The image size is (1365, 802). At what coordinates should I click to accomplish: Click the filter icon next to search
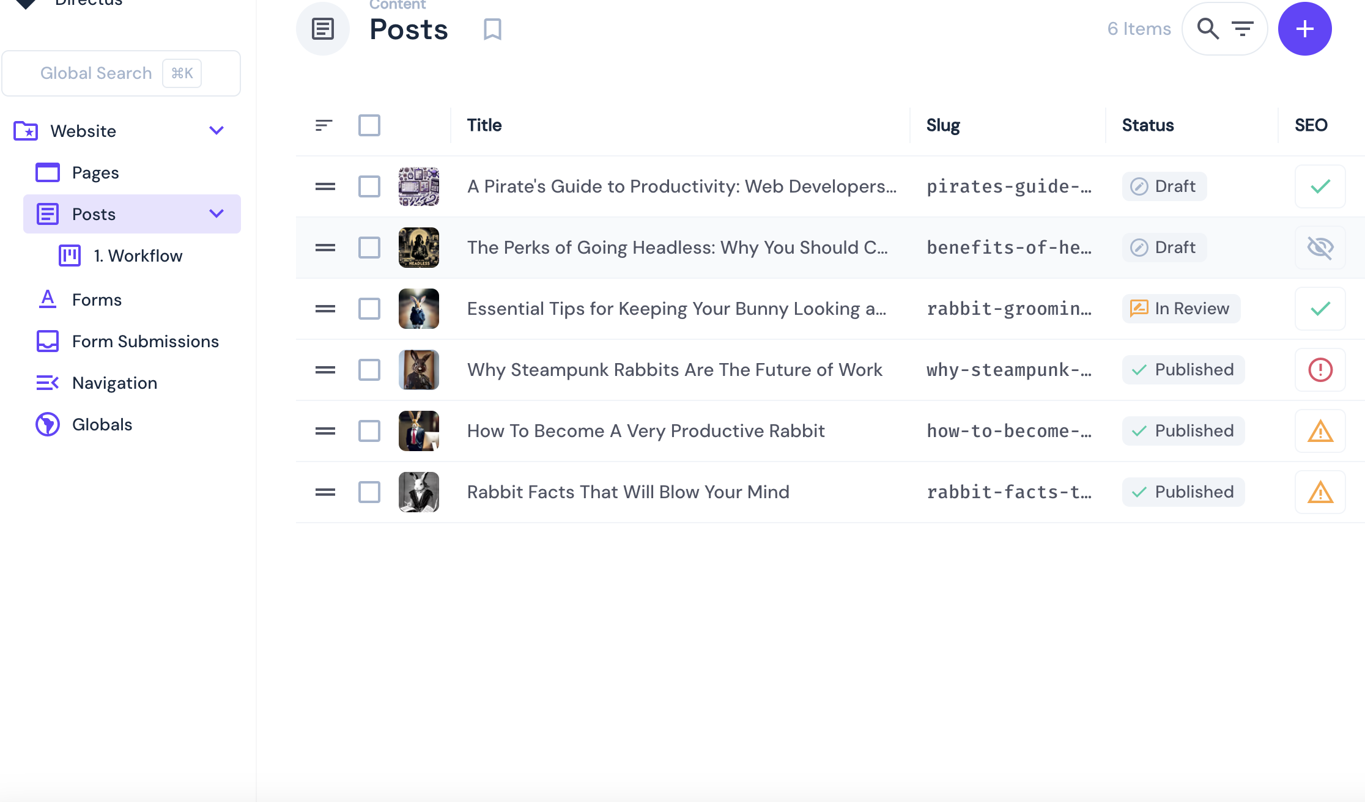click(x=1242, y=28)
